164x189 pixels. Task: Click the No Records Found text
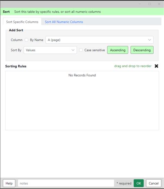click(x=82, y=75)
